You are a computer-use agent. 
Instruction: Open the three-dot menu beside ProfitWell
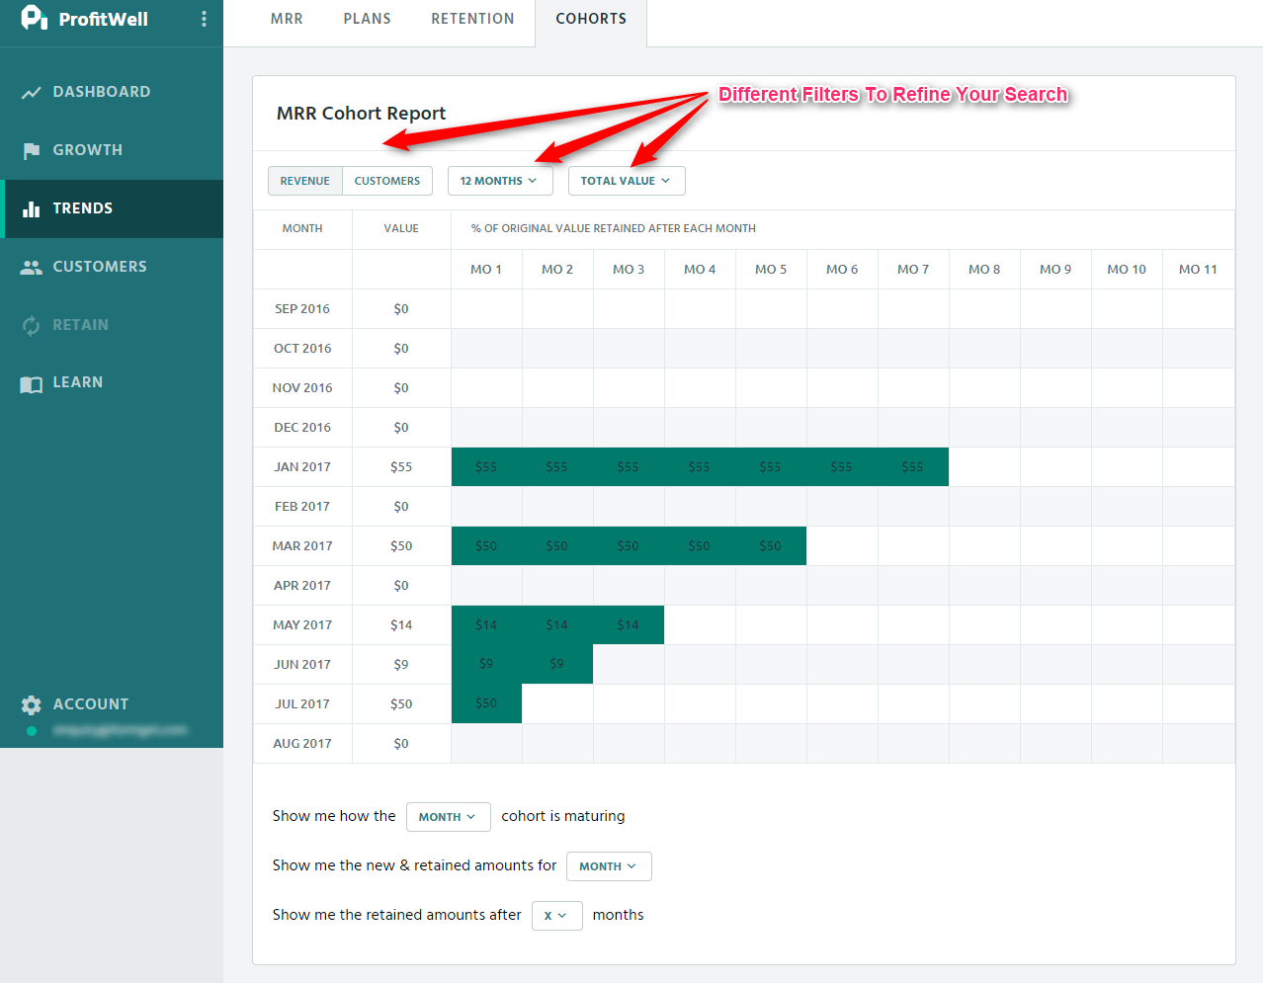click(204, 19)
